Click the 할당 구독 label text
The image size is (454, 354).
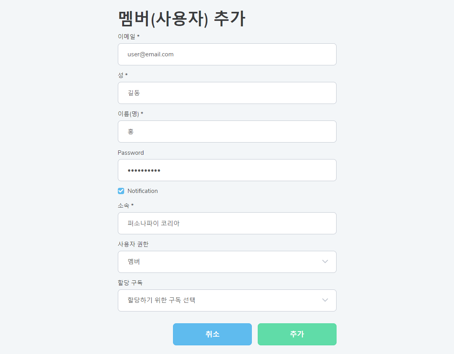tap(130, 283)
